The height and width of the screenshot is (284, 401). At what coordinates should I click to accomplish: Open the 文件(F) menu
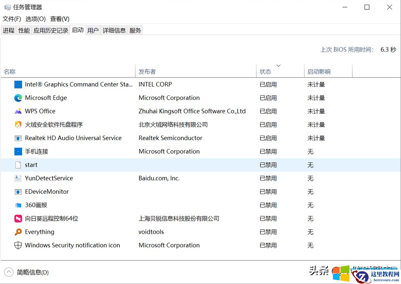tap(11, 19)
